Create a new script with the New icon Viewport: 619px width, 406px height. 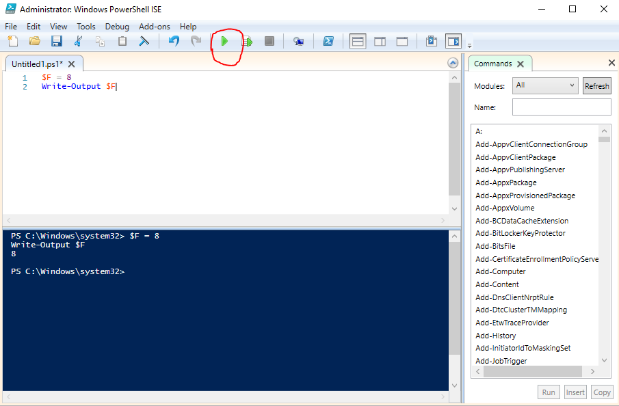click(13, 41)
